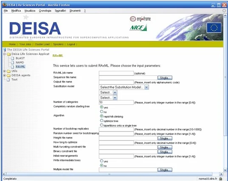Expand the Utils tree node

click(5, 71)
